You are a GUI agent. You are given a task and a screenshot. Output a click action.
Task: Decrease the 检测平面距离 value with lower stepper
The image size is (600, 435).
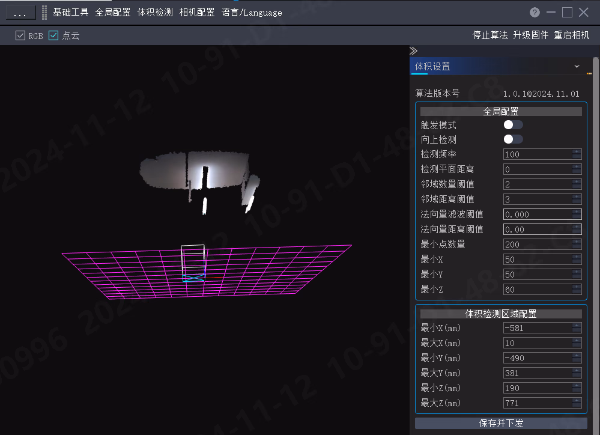point(577,172)
